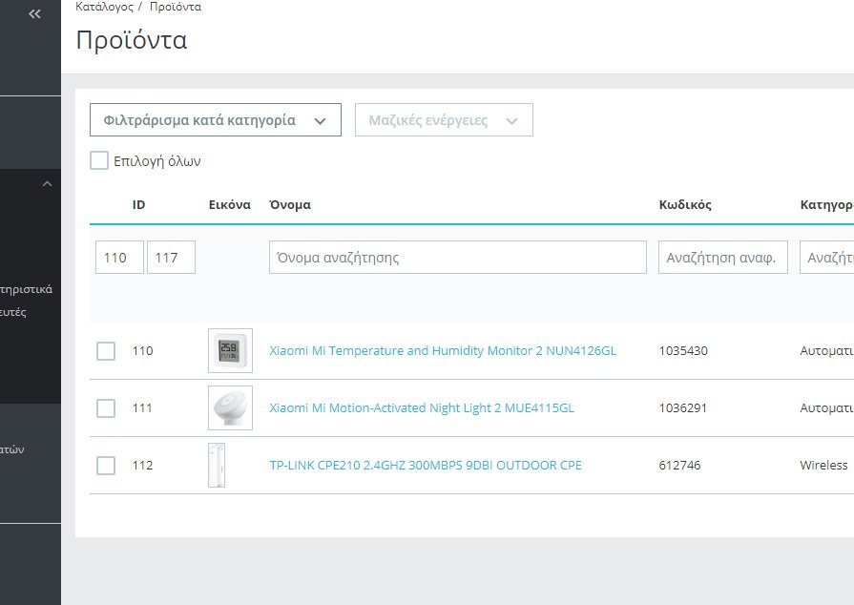Viewport: 854px width, 605px height.
Task: Click reference code 1036291
Action: [683, 407]
